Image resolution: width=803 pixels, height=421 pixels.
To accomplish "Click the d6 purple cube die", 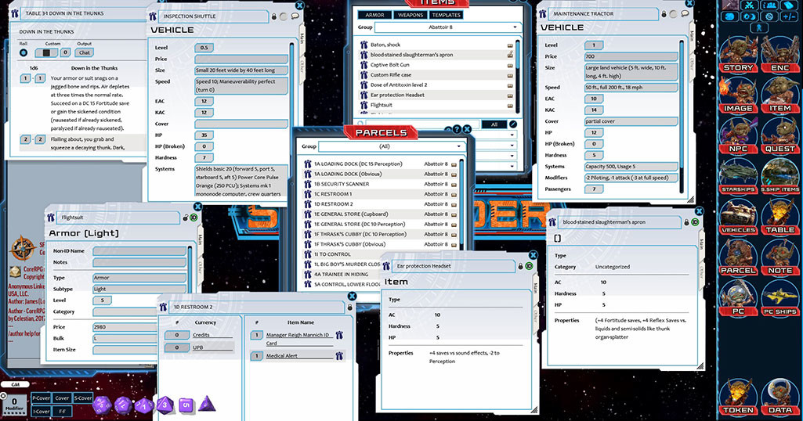I will click(x=186, y=405).
